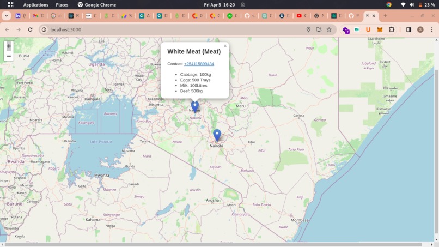The image size is (439, 247).
Task: Open the Chrome profile avatar
Action: [420, 29]
